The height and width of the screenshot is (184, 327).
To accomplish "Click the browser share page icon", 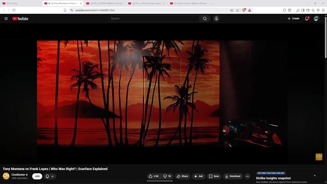I will (x=238, y=10).
